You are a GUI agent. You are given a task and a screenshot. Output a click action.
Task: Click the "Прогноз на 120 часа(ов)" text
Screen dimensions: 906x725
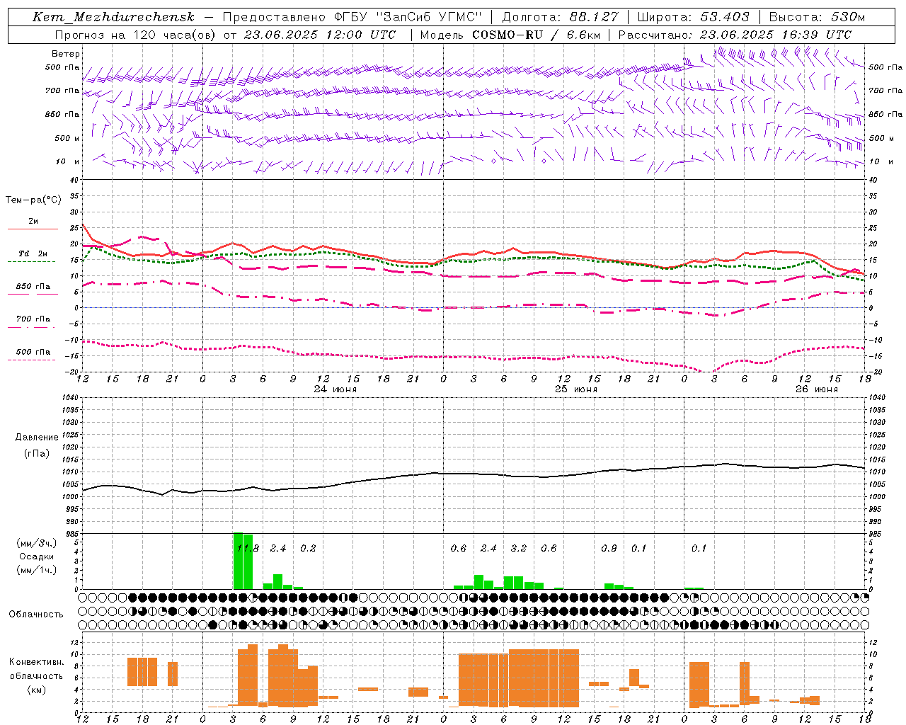tap(136, 35)
